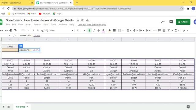Print the spreadsheet with the printer icon

tap(11, 31)
